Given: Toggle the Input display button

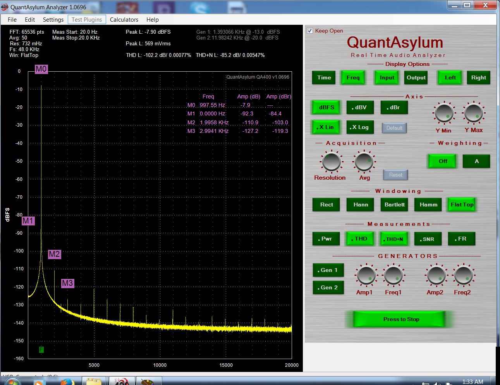Looking at the screenshot, I should pyautogui.click(x=387, y=77).
